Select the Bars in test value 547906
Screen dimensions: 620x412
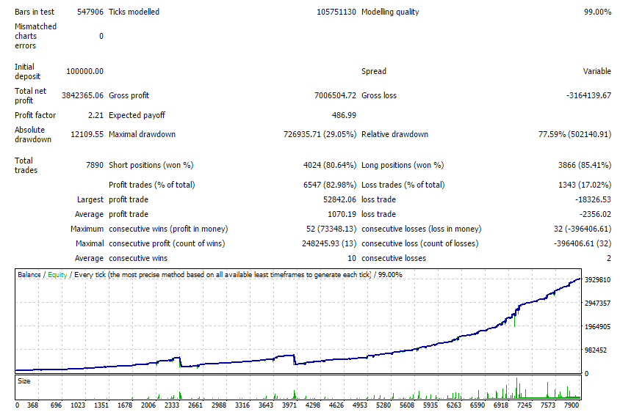pyautogui.click(x=90, y=12)
